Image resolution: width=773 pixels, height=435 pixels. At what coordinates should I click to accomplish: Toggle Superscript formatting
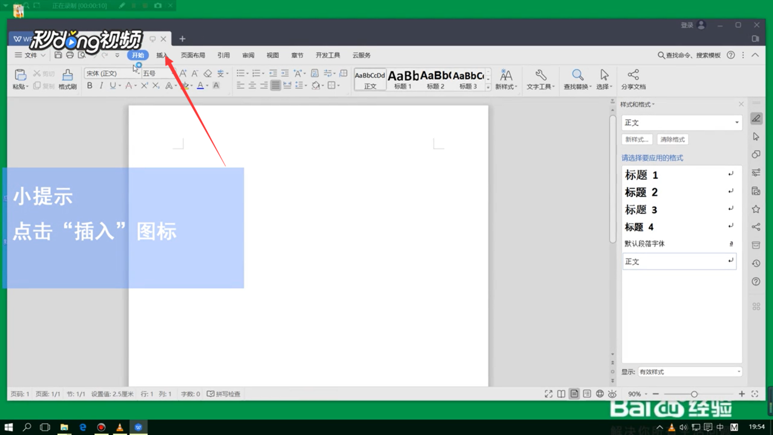click(144, 86)
